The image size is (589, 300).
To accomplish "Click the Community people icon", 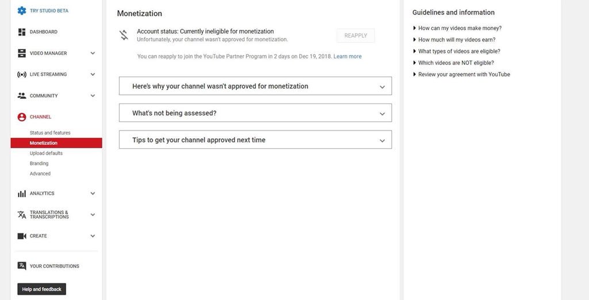I will click(22, 96).
